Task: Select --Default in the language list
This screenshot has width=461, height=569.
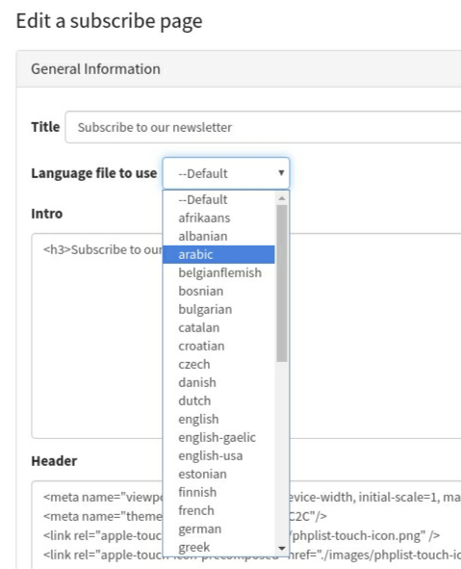Action: pos(219,199)
